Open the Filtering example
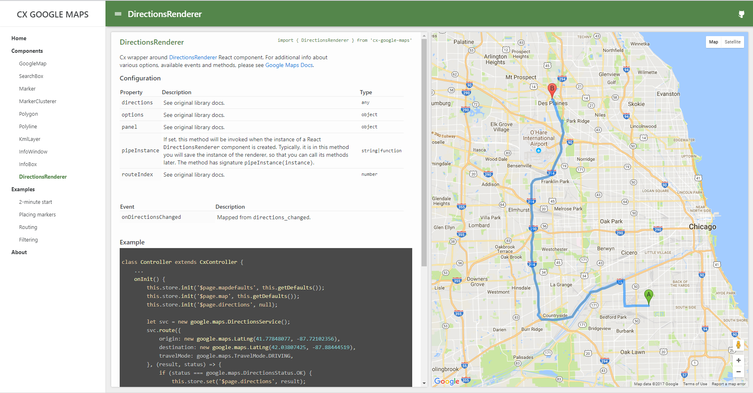Viewport: 753px width, 393px height. (28, 240)
